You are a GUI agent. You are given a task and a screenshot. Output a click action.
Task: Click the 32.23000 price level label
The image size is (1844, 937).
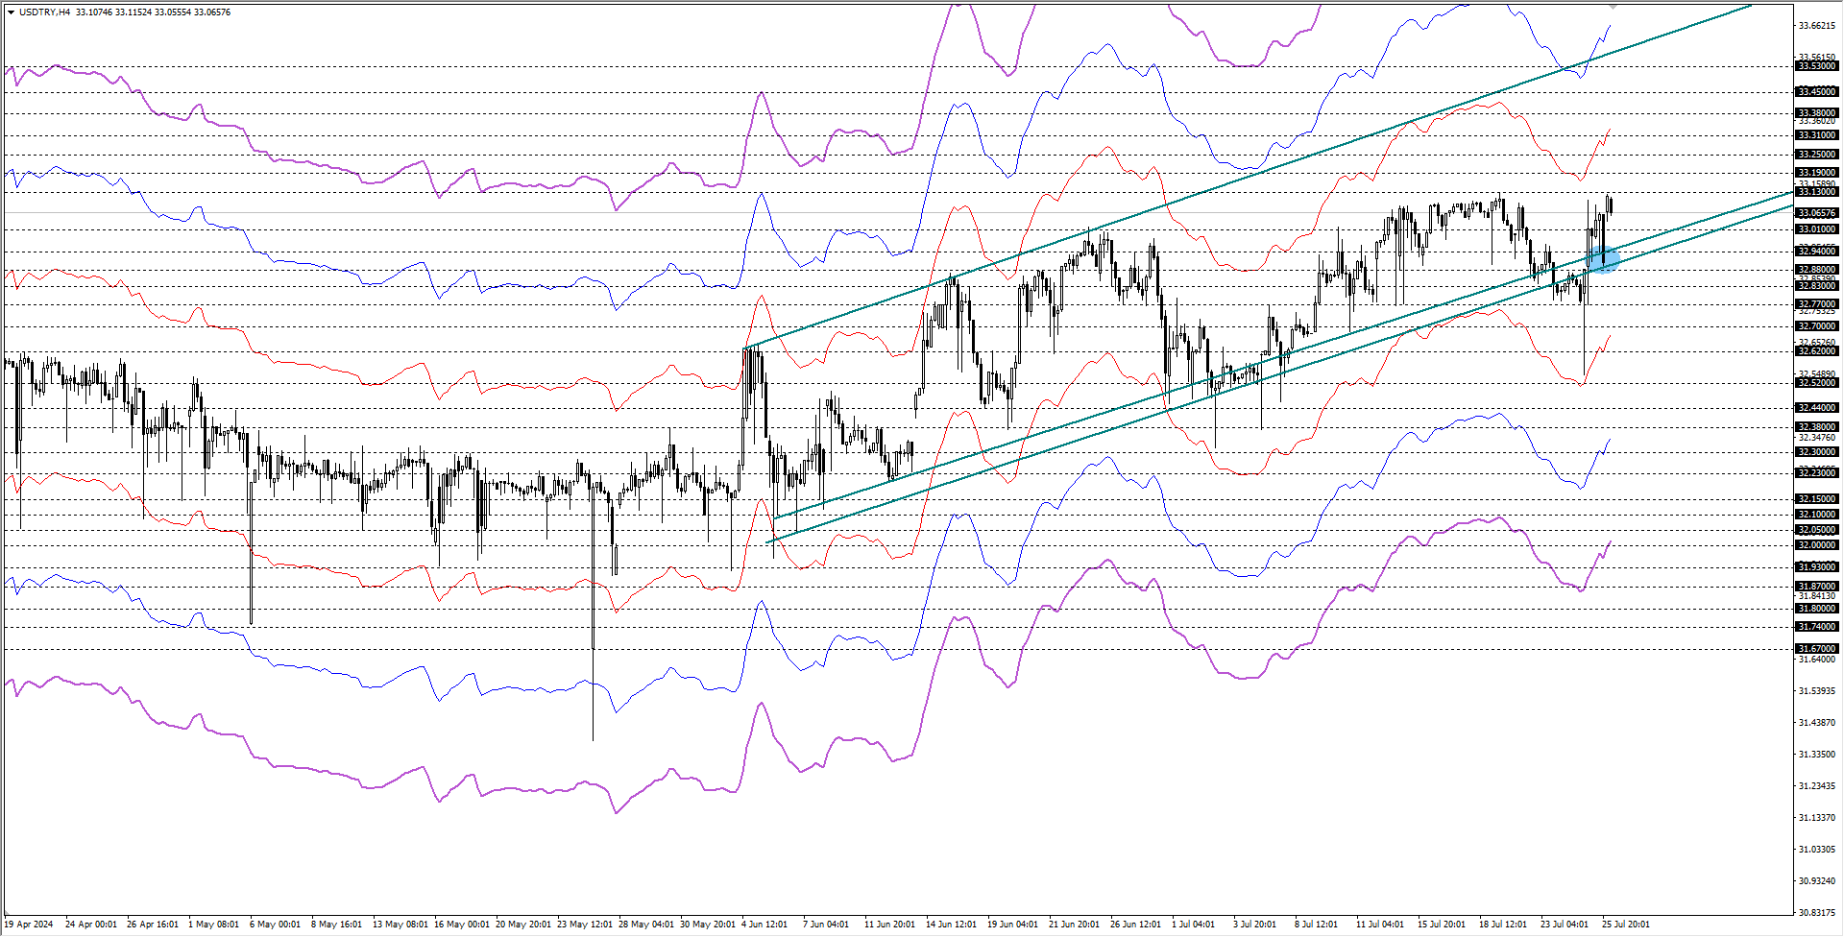(1816, 473)
